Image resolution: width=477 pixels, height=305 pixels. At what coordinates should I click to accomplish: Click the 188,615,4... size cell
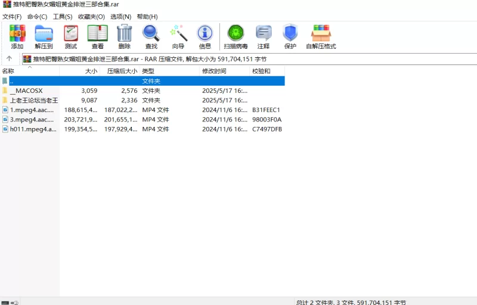click(80, 110)
